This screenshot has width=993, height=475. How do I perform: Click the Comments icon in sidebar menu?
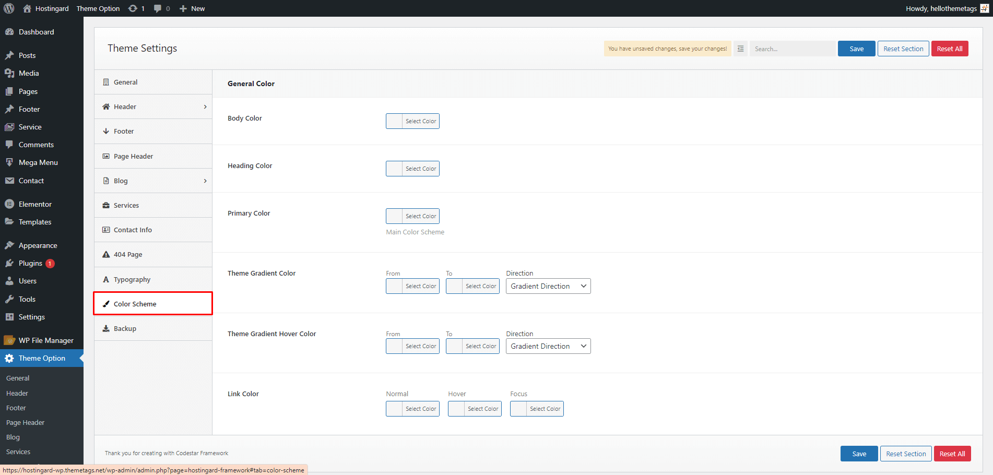[9, 145]
